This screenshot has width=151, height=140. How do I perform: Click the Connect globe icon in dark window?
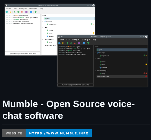click(59, 43)
